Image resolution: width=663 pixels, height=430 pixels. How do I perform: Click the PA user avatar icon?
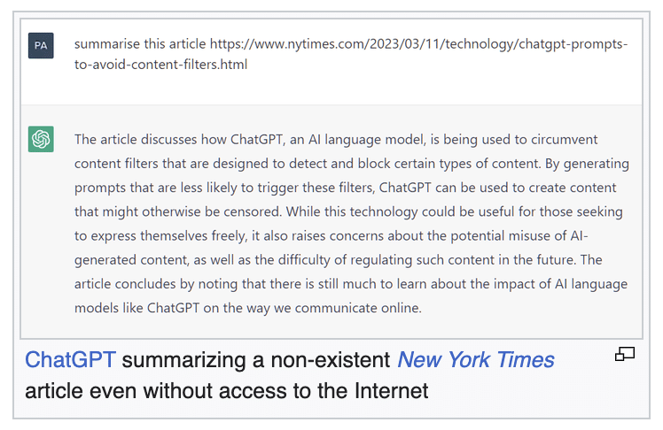(x=41, y=46)
